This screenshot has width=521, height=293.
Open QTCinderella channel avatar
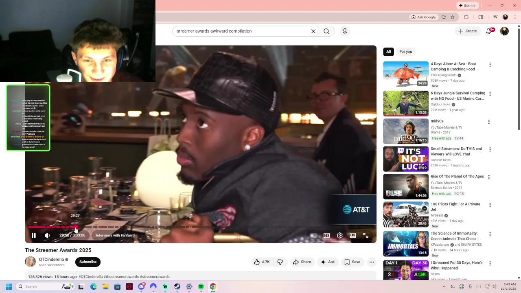(x=31, y=262)
